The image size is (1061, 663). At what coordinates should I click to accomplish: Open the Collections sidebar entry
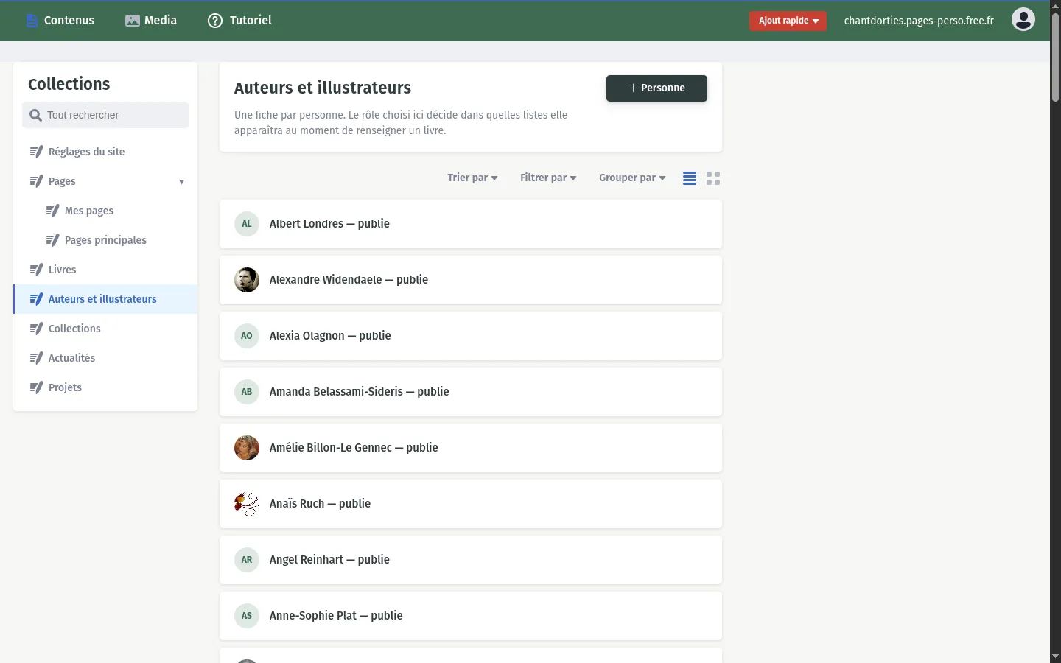pyautogui.click(x=105, y=329)
